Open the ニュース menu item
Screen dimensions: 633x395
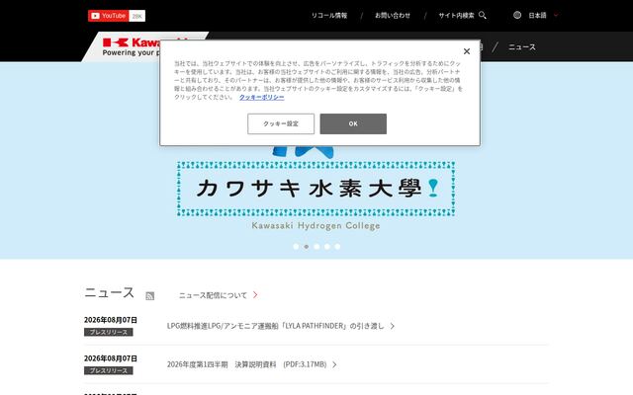coord(522,47)
